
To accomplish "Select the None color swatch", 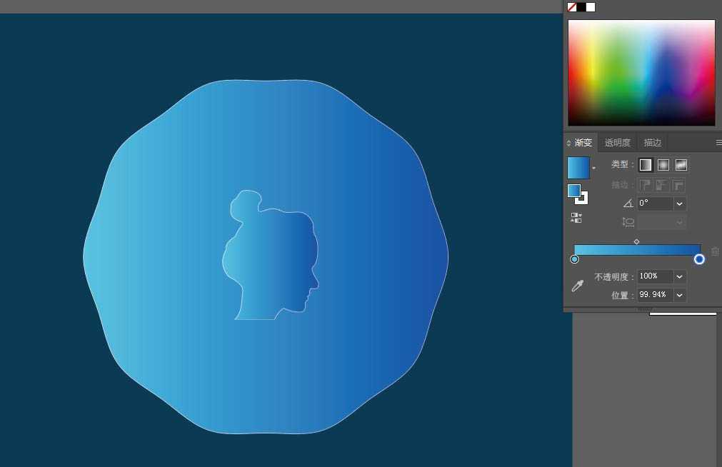I will click(x=572, y=7).
